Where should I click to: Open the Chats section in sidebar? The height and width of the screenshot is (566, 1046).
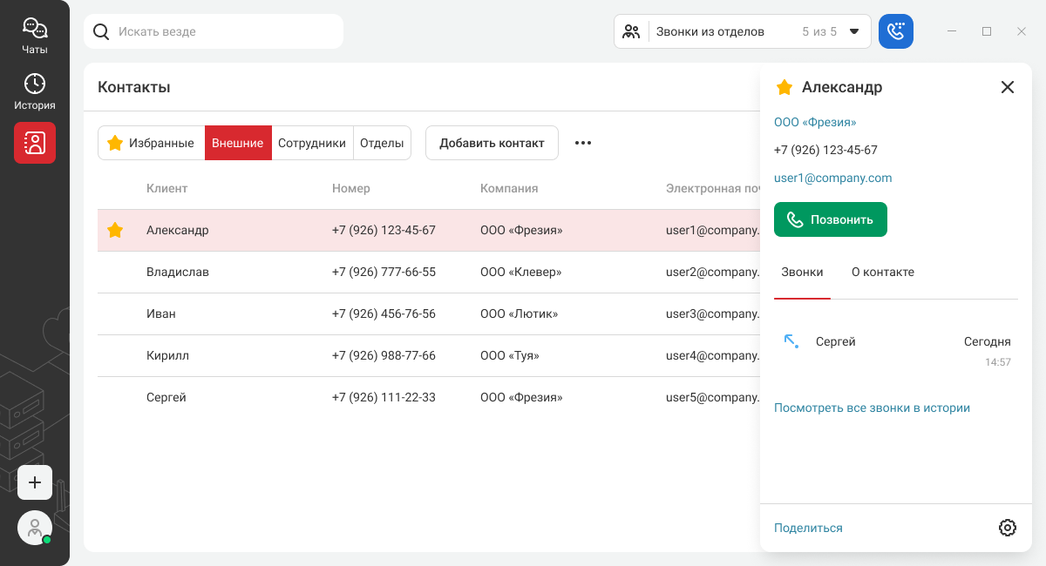[x=35, y=37]
